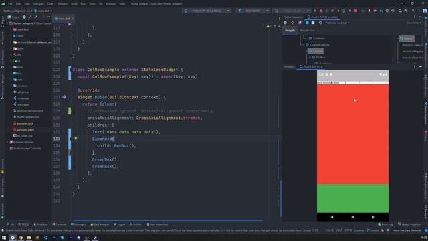Open the File menu
Image resolution: width=428 pixels, height=241 pixels.
pyautogui.click(x=10, y=4)
